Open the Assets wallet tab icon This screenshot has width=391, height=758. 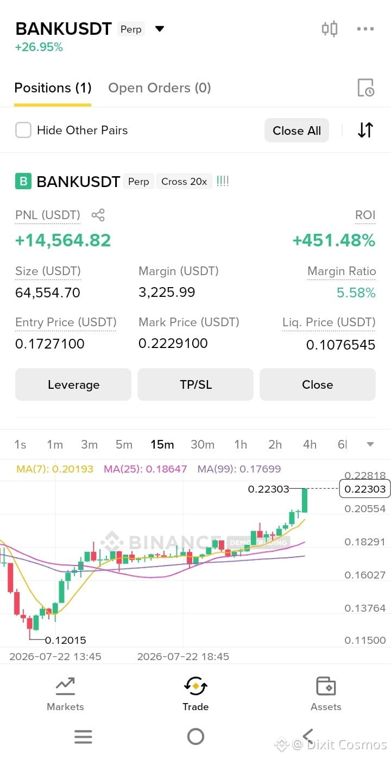click(x=326, y=686)
